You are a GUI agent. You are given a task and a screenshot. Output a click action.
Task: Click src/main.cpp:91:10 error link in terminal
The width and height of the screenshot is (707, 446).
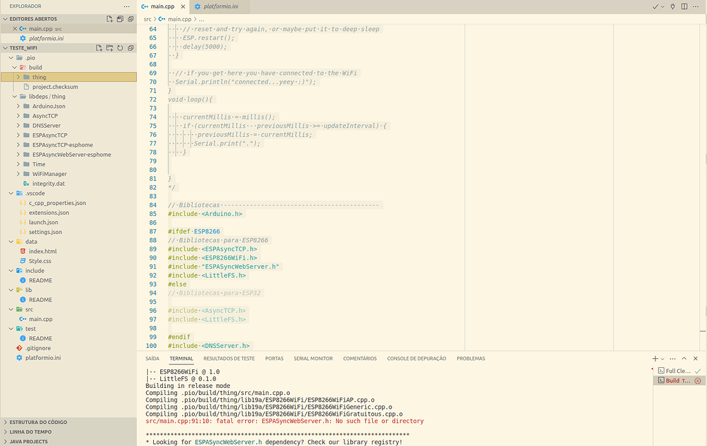pyautogui.click(x=179, y=421)
